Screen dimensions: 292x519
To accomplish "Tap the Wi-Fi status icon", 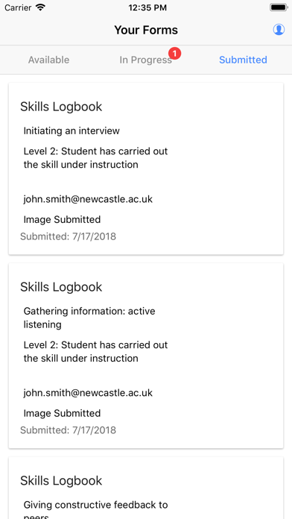I will (41, 7).
